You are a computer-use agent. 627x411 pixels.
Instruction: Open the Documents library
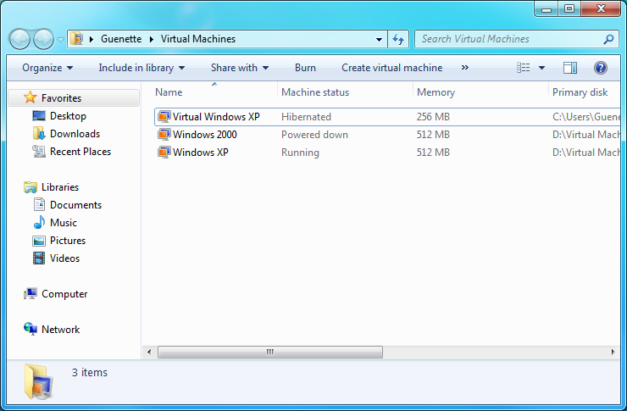[x=75, y=205]
